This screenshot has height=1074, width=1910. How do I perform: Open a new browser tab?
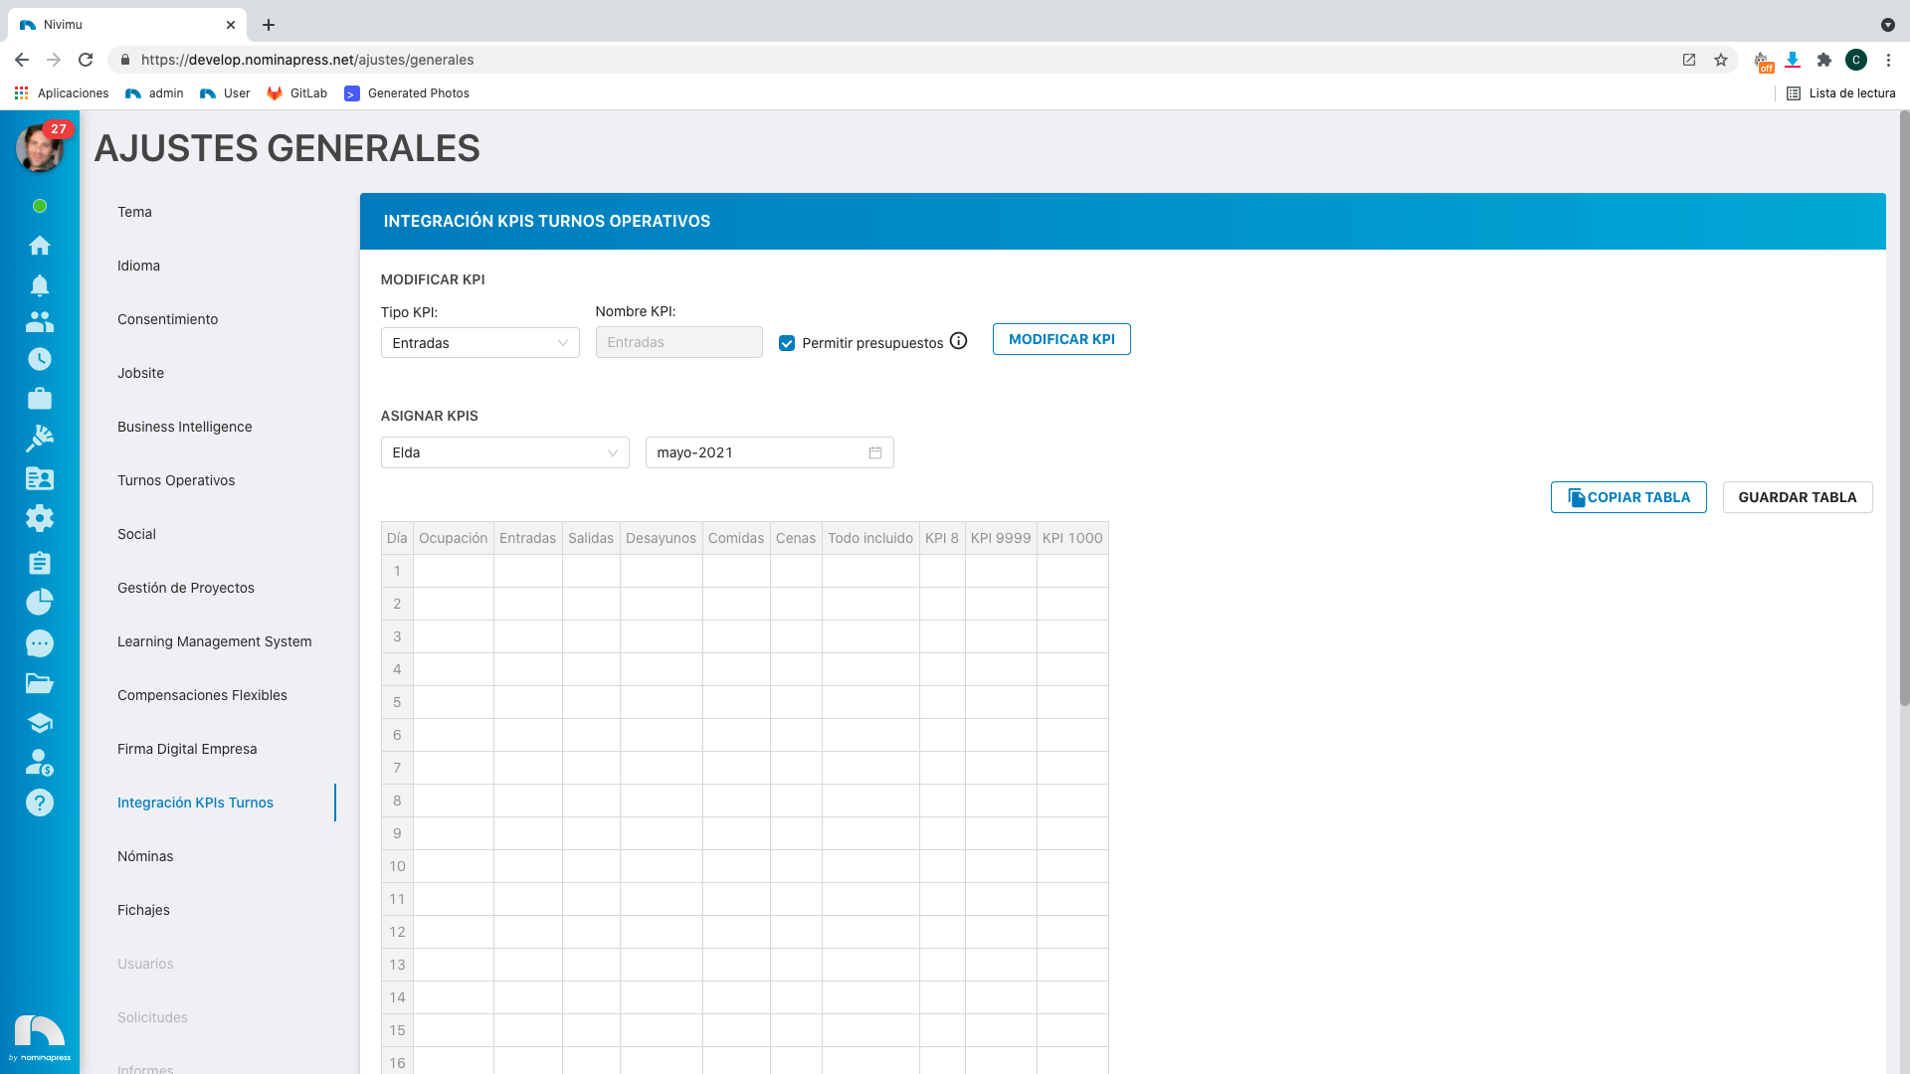[269, 25]
